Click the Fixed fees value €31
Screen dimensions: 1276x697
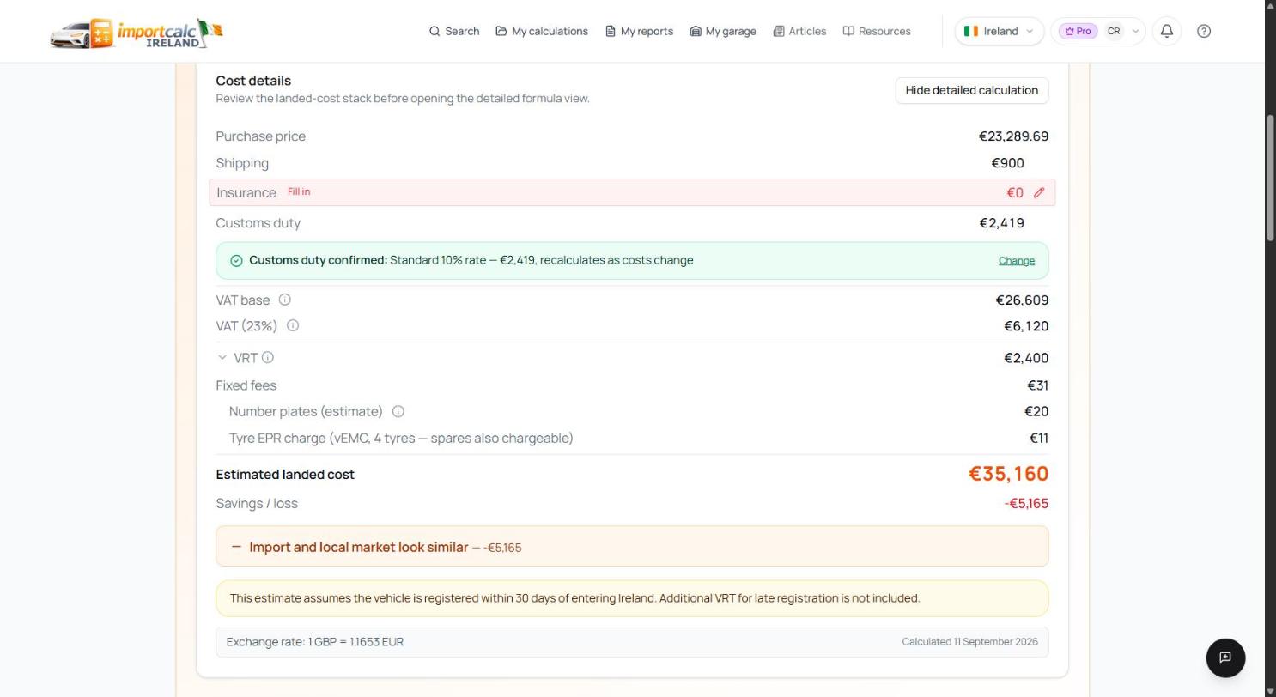(x=1037, y=385)
